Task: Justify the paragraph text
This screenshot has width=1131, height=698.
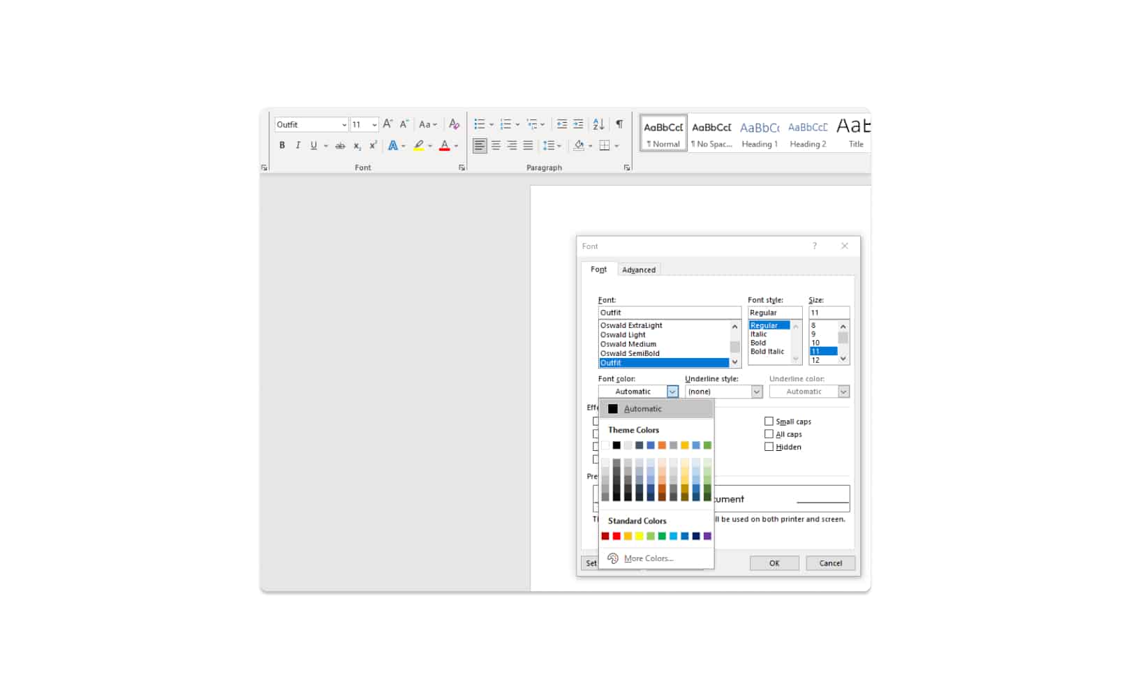Action: coord(528,145)
